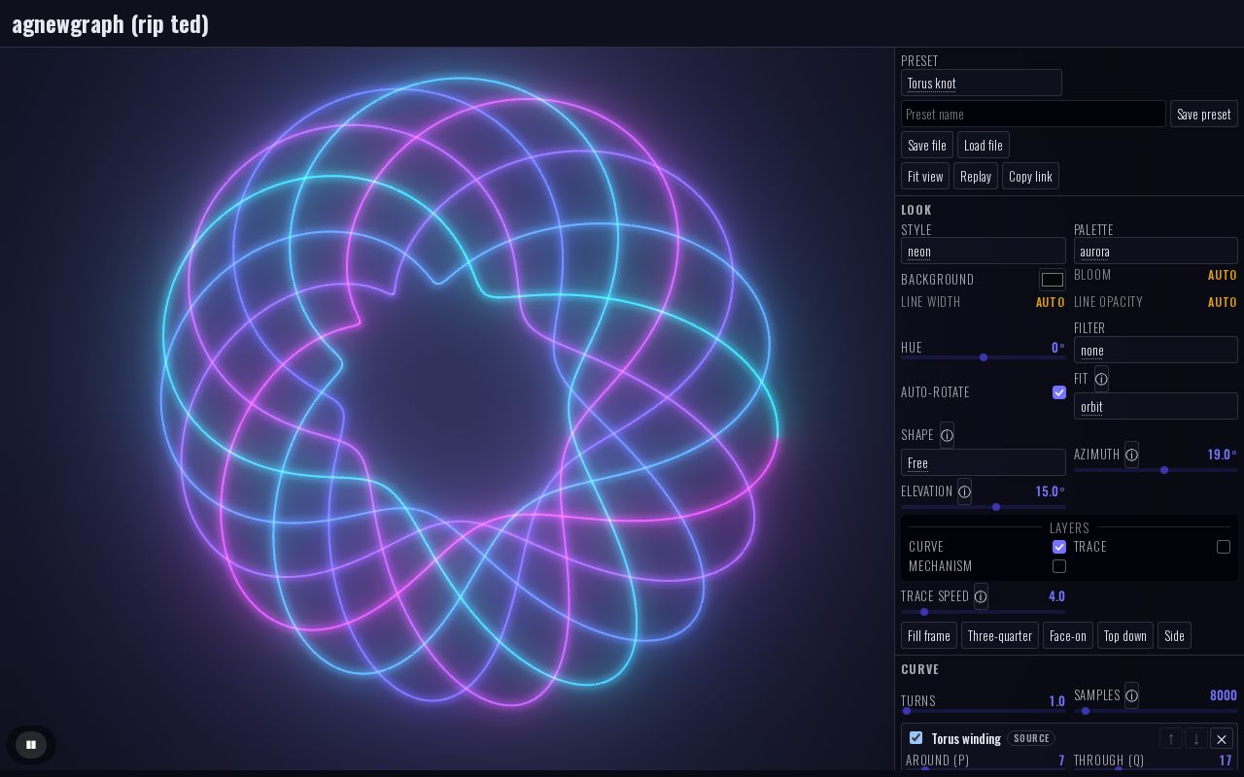Click the Bloom AUTO value

[x=1223, y=275]
